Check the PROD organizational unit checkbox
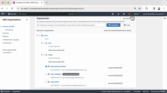 [44, 55]
